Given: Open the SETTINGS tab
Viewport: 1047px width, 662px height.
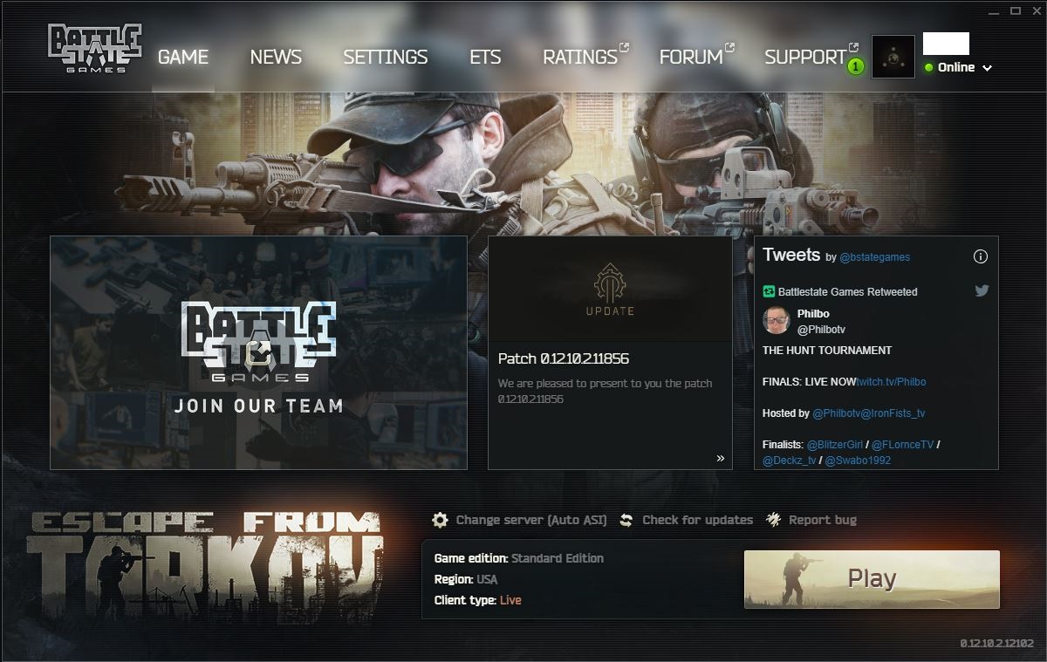Looking at the screenshot, I should coord(385,57).
